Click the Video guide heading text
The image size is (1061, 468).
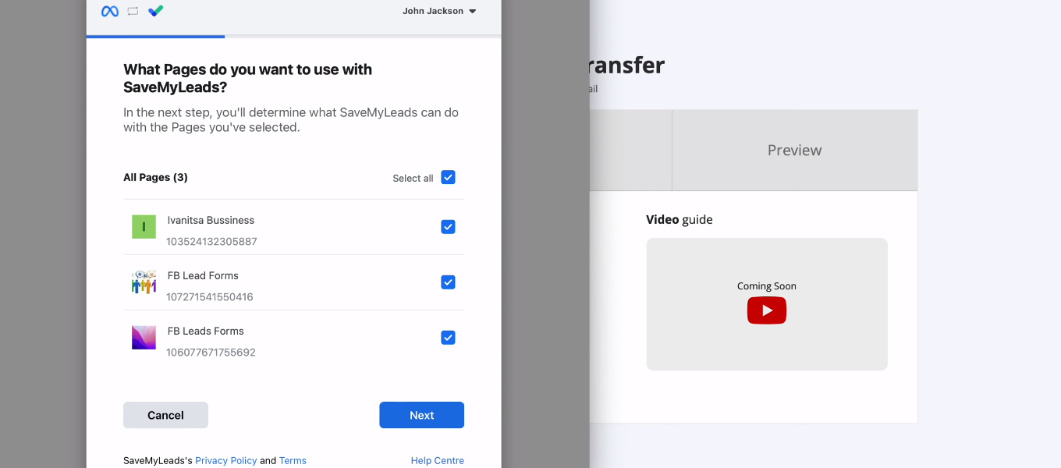tap(679, 219)
